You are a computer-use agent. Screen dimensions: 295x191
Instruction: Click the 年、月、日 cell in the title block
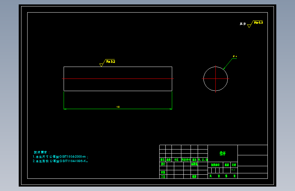203,160
